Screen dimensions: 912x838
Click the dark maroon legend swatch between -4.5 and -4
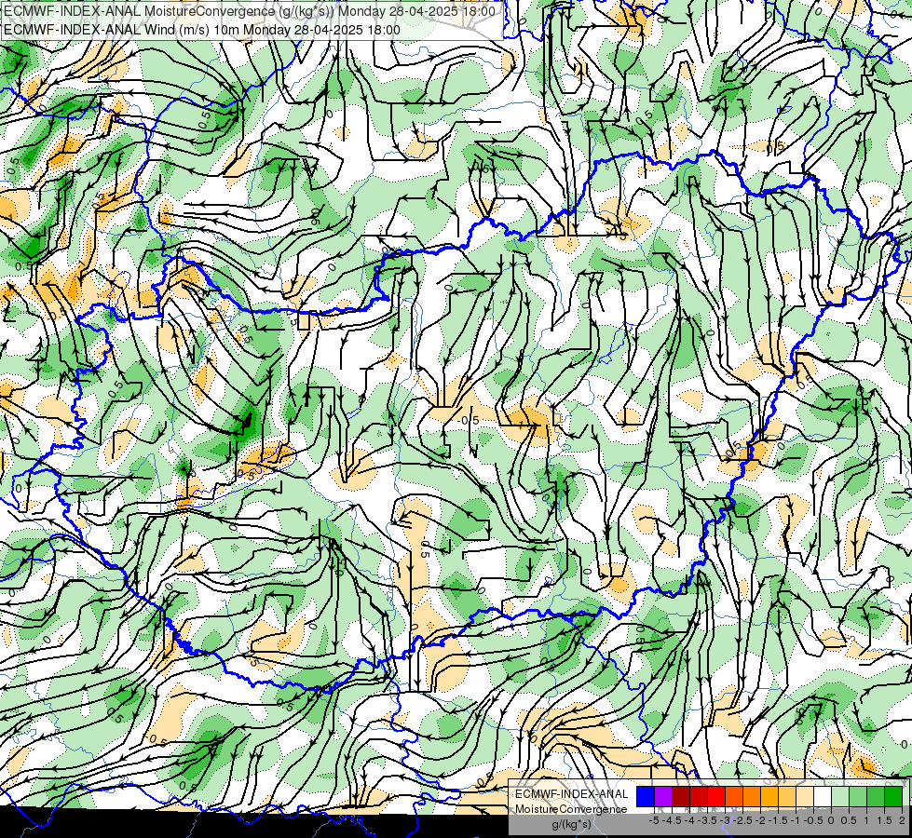click(681, 796)
